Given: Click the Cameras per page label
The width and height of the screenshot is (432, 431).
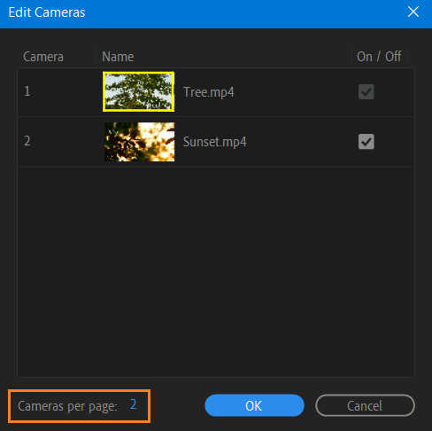Looking at the screenshot, I should pos(67,406).
